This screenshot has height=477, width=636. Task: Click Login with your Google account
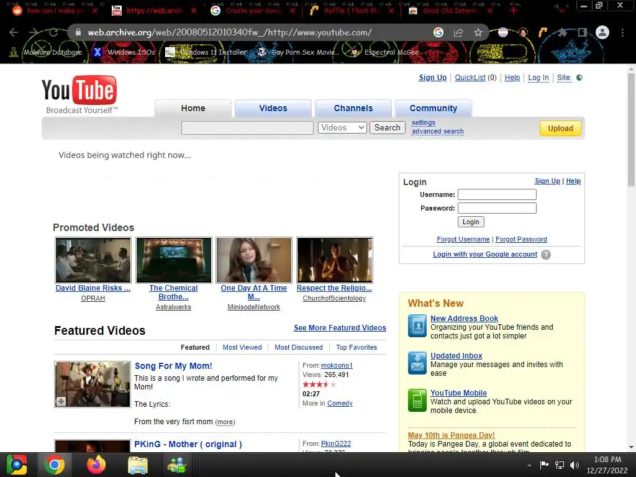coord(485,254)
